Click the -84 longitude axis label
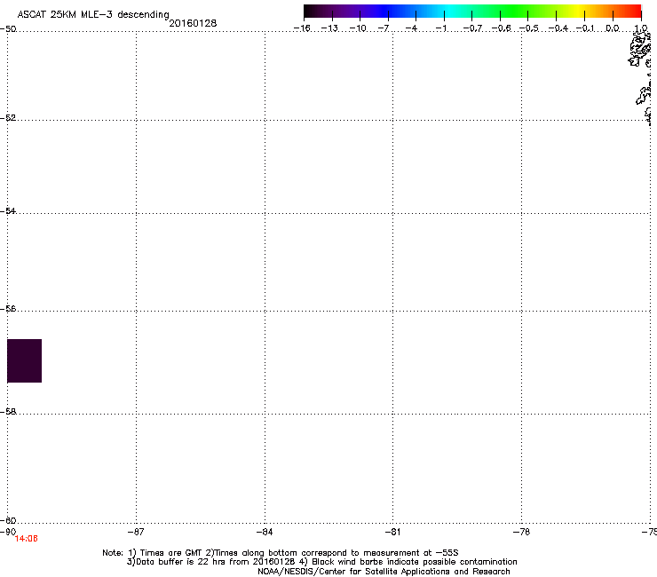 [265, 532]
